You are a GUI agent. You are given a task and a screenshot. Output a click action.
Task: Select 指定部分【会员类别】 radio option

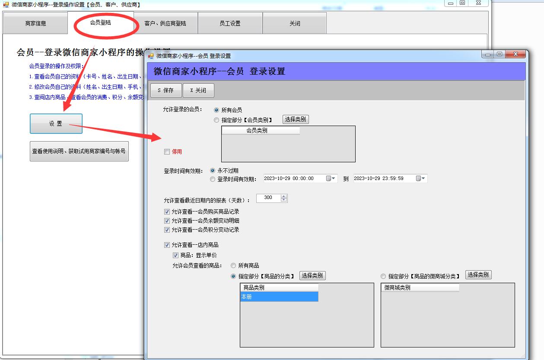(216, 120)
